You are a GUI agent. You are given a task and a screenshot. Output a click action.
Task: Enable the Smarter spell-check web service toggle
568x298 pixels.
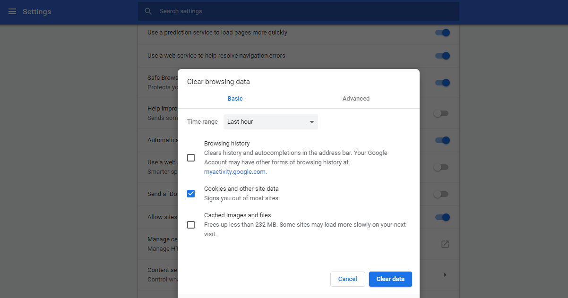pos(441,167)
